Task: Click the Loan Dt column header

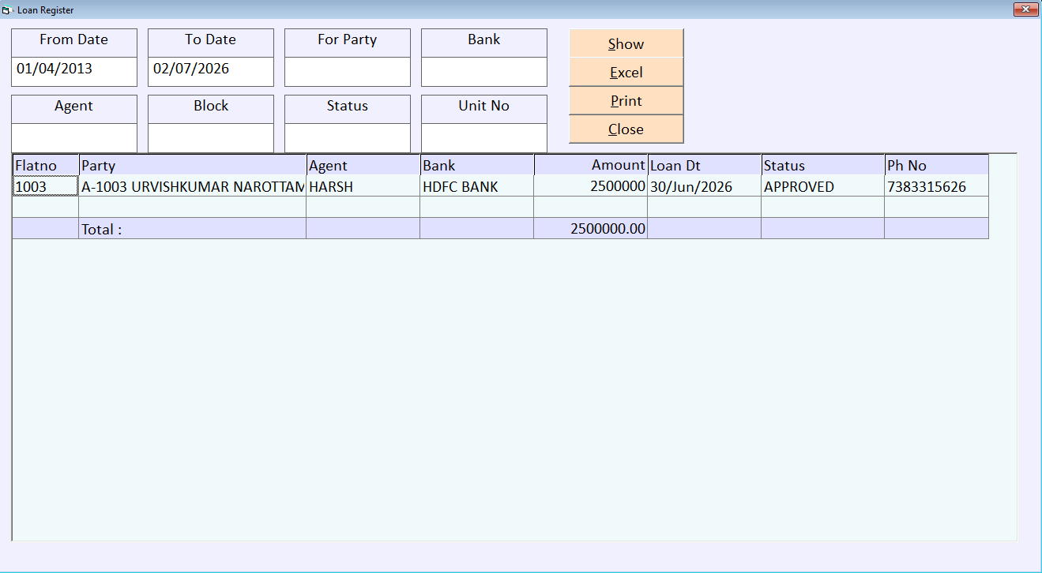Action: (705, 165)
